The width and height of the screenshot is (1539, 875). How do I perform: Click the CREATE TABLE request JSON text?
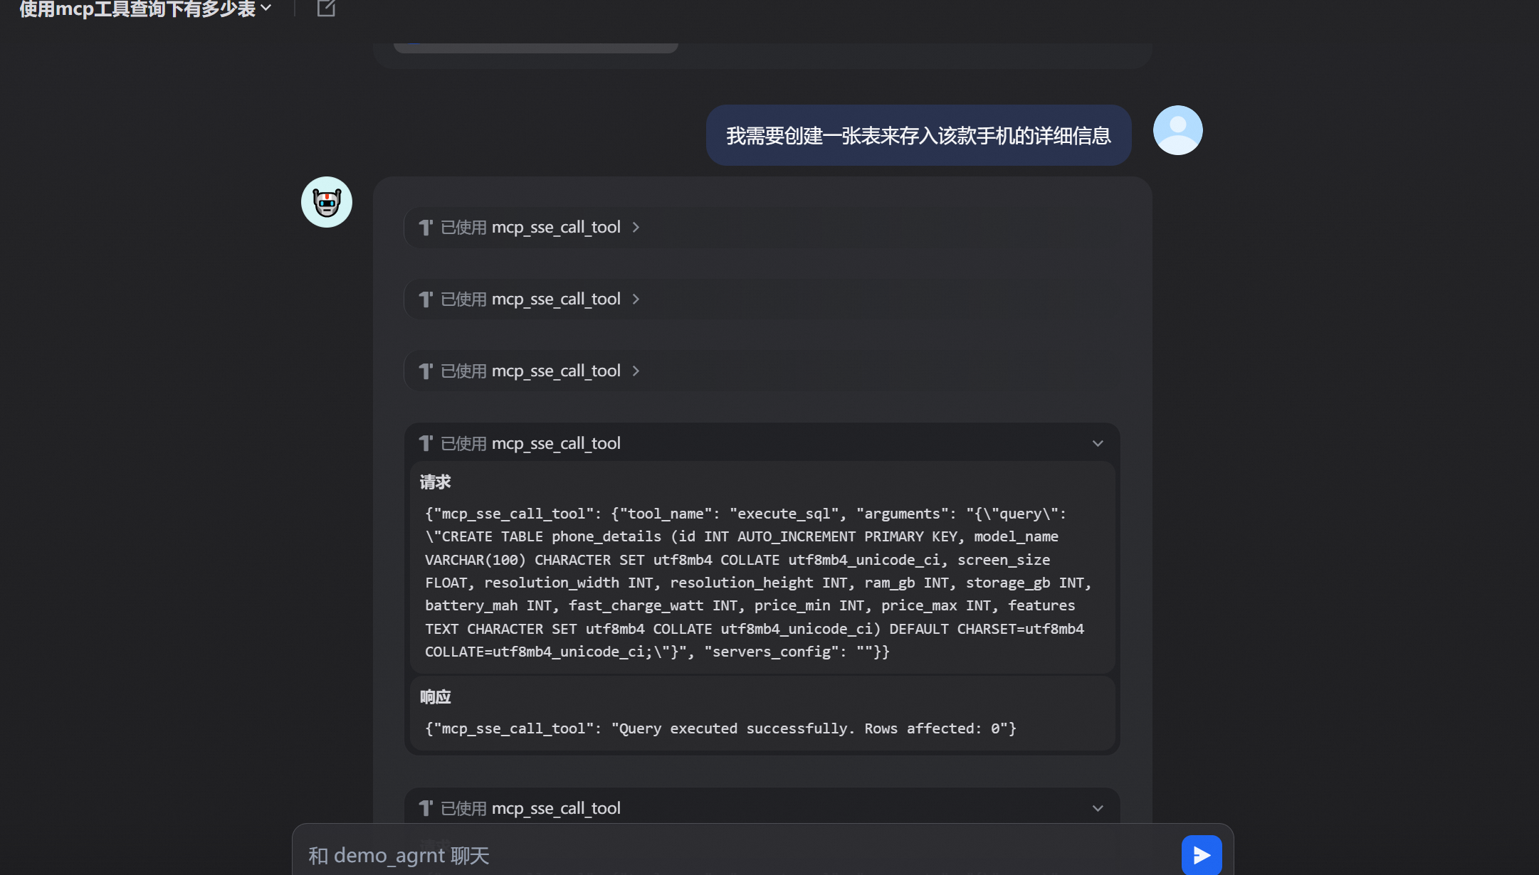758,583
